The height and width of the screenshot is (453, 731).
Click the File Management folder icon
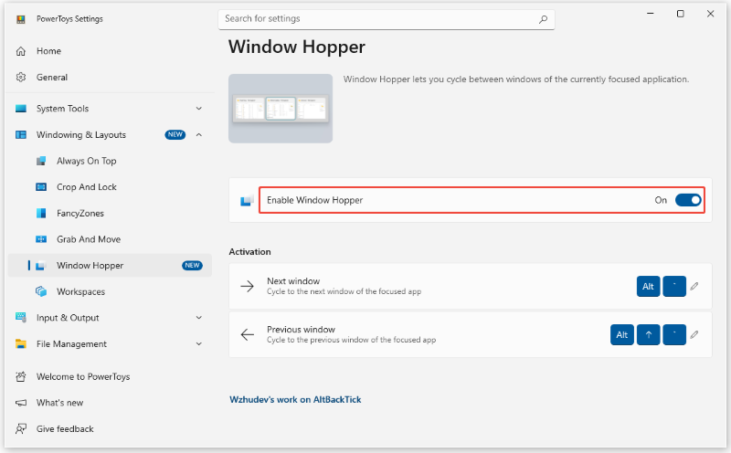coord(20,344)
